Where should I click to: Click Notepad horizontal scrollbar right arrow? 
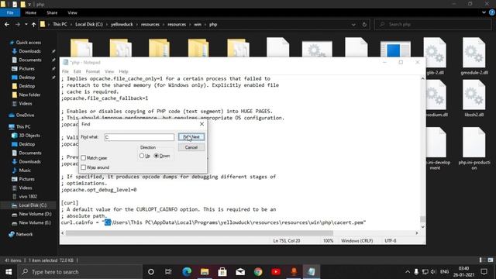point(417,232)
